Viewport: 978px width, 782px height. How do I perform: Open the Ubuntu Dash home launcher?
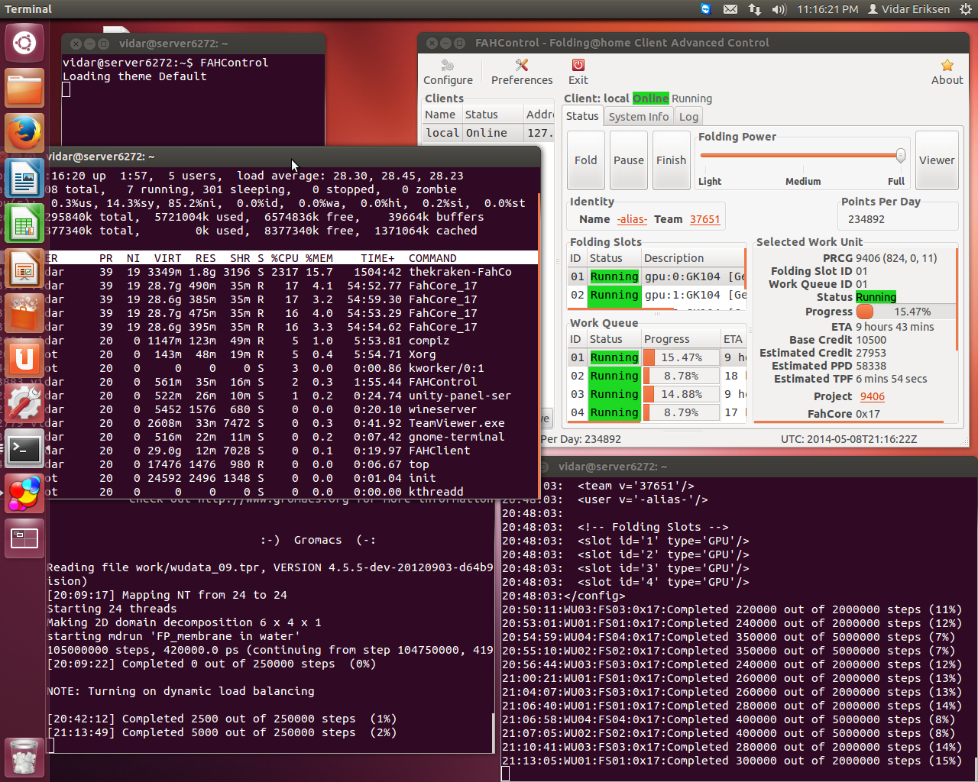point(24,43)
